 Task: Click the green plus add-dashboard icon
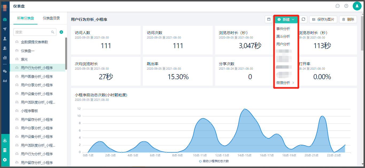pos(61,32)
